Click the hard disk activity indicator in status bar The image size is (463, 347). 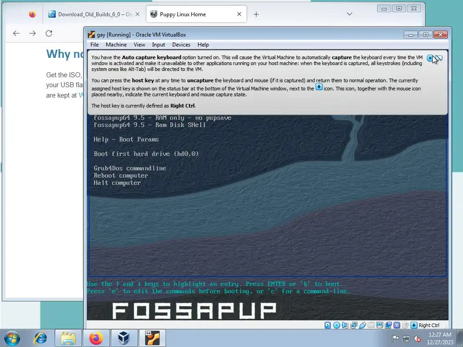[328, 325]
